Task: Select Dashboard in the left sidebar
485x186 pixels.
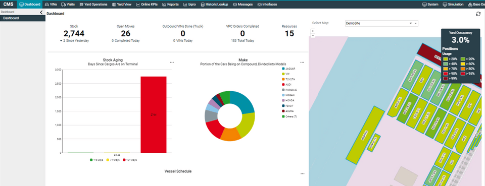Action: pos(23,18)
